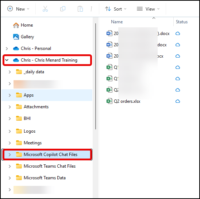
Task: Expand the _daily data folder
Action: click(10, 72)
